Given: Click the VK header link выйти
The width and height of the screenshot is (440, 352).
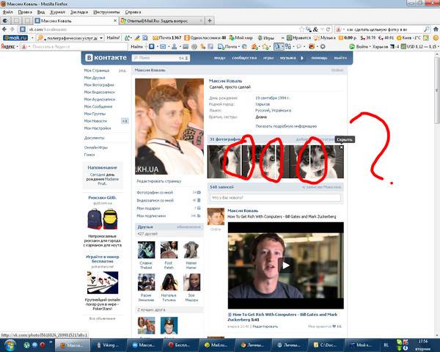Looking at the screenshot, I should (x=340, y=57).
